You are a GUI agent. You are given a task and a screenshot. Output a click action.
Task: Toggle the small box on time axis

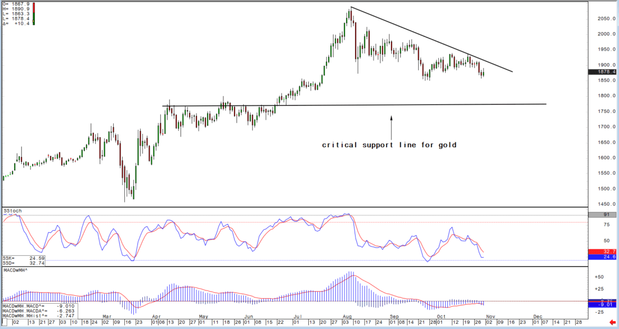(x=5, y=322)
